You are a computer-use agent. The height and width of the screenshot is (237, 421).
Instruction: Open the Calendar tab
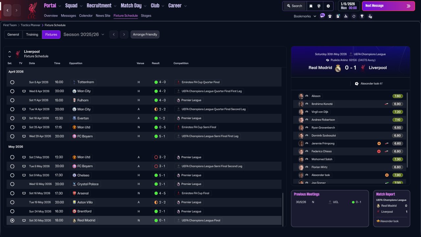(x=86, y=15)
